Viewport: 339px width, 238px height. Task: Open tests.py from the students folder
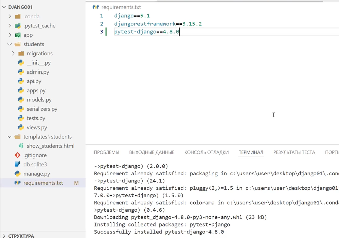tap(36, 118)
